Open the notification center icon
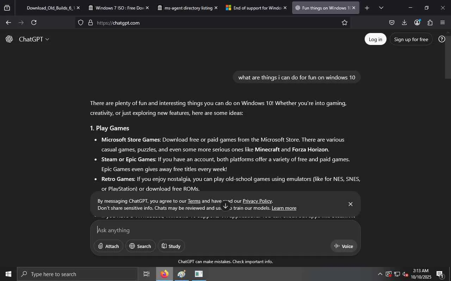The image size is (451, 281). point(440,274)
